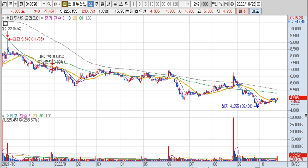Image resolution: width=308 pixels, height=168 pixels.
Task: Click the green 60 price moving average legend
Action: click(81, 18)
